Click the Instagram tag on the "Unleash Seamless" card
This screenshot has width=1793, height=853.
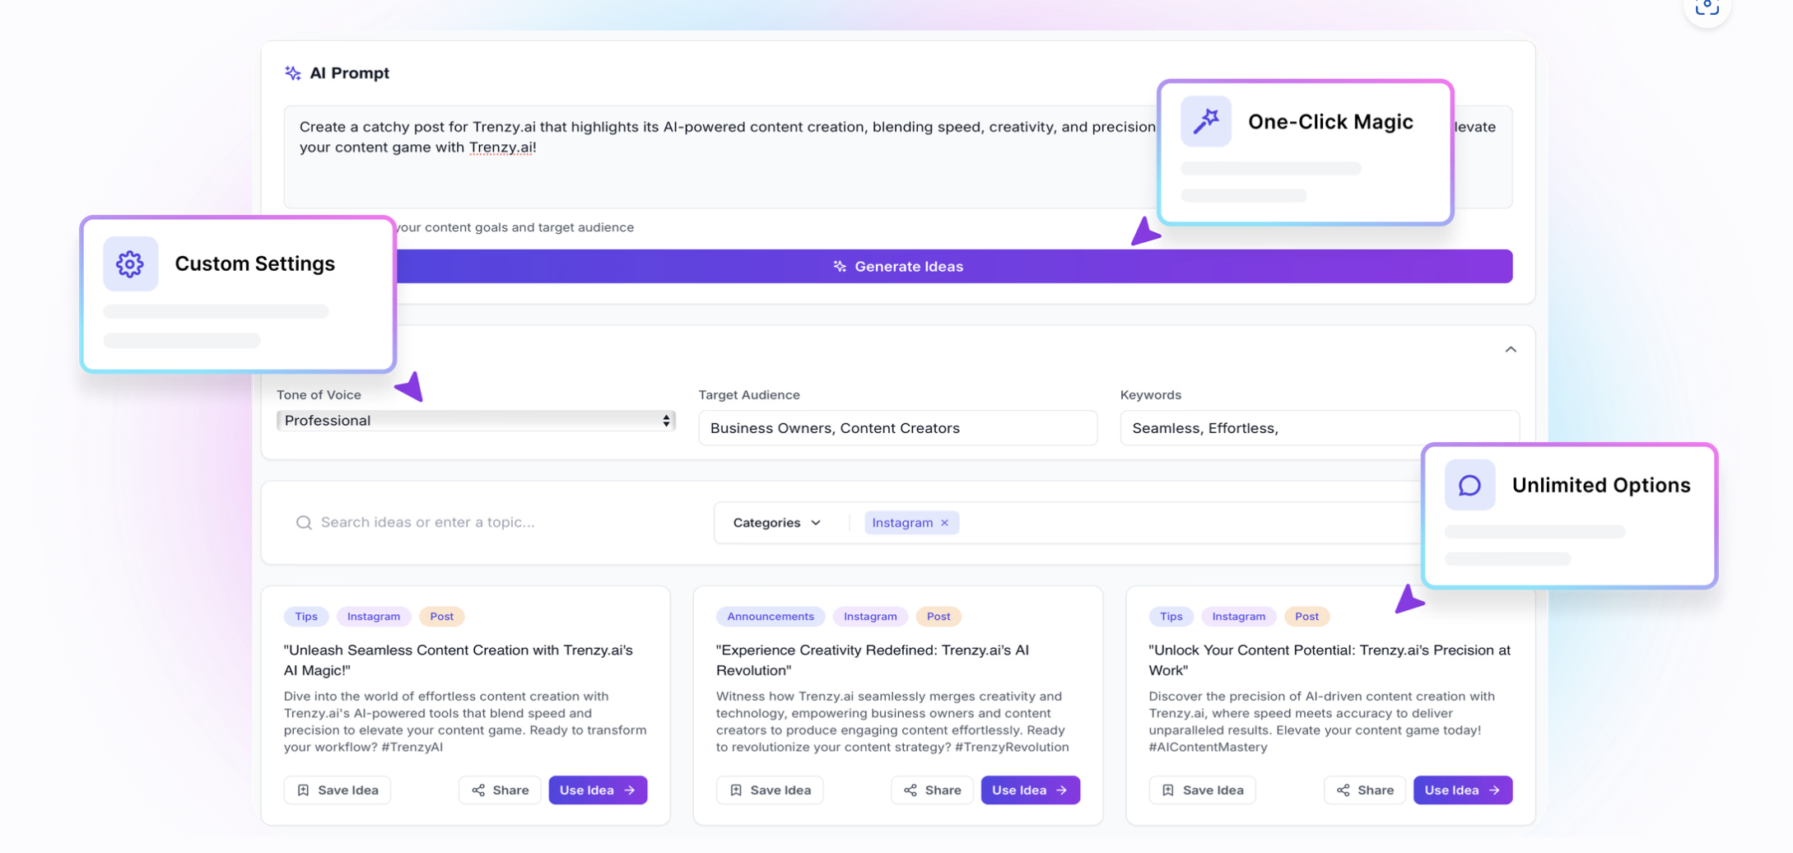374,617
